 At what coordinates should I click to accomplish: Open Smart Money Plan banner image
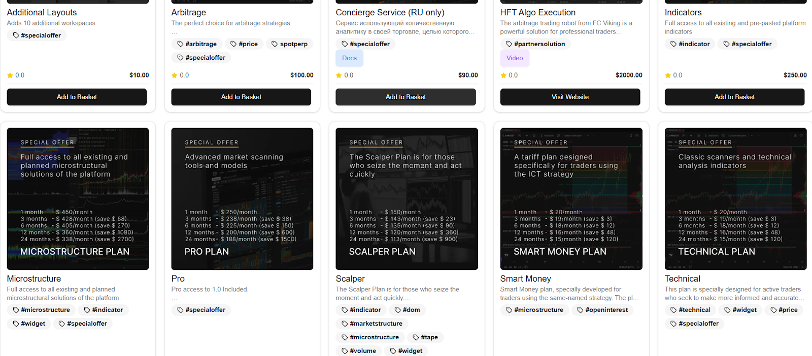coord(571,199)
